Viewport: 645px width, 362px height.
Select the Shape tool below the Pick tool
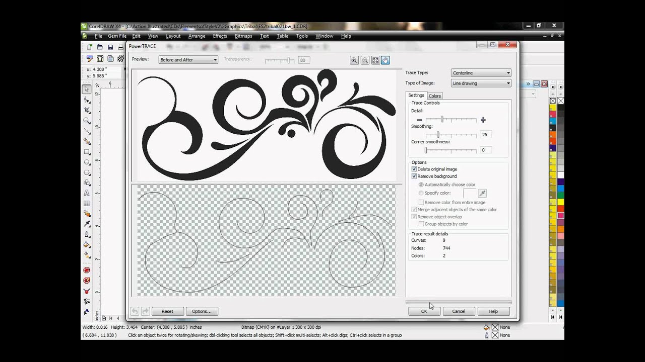[87, 100]
